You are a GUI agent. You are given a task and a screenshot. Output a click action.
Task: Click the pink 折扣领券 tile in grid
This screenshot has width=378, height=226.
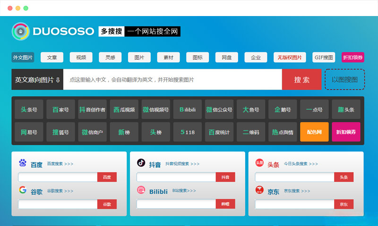pyautogui.click(x=346, y=132)
